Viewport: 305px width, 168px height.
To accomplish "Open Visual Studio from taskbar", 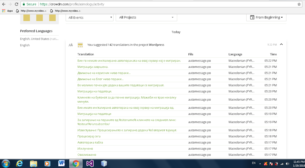I will click(x=90, y=163).
